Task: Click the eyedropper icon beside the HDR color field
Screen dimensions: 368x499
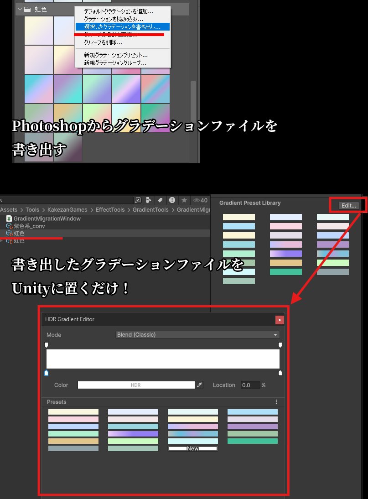Action: pyautogui.click(x=199, y=385)
